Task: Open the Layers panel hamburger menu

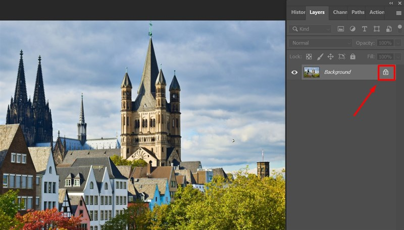Action: [x=398, y=13]
